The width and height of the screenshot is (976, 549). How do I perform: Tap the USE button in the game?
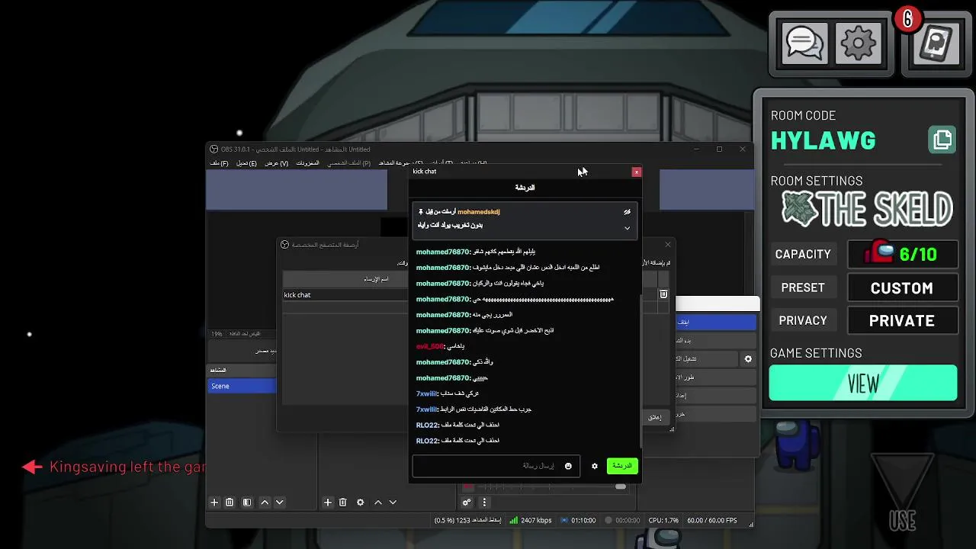pos(902,494)
